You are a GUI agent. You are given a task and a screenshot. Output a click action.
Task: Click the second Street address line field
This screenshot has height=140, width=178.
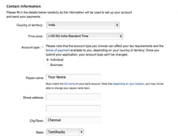(73, 109)
